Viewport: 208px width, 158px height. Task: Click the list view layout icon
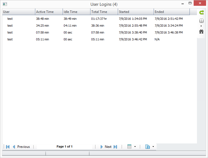click(x=129, y=147)
